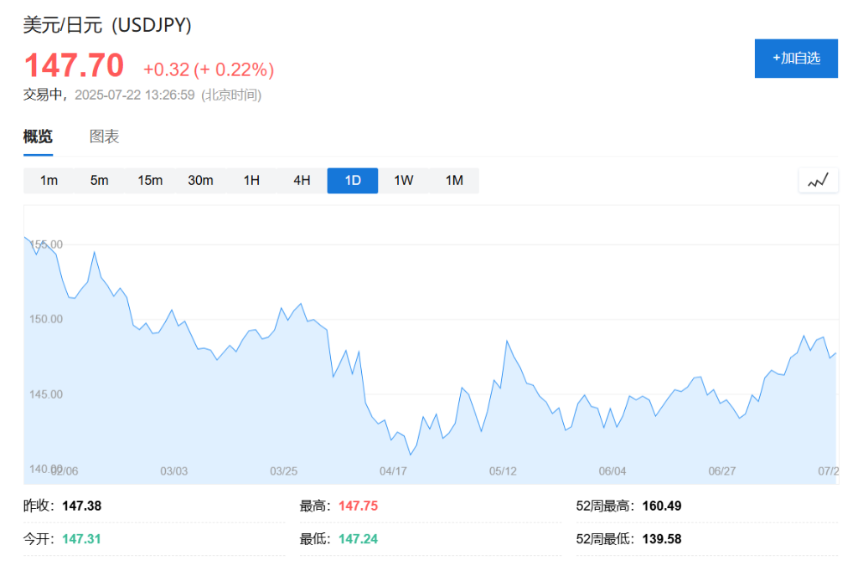Pick the 4H timeframe button
858x581 pixels.
click(302, 181)
